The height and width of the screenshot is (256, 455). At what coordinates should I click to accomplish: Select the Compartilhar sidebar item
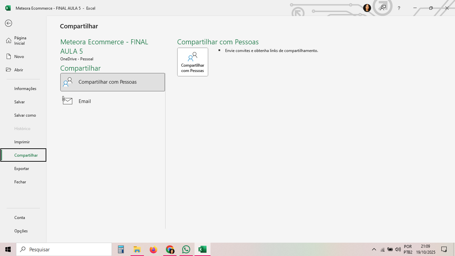click(x=23, y=155)
